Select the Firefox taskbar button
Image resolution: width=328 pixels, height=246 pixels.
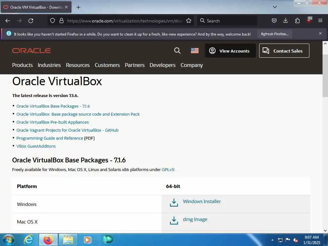click(48, 240)
